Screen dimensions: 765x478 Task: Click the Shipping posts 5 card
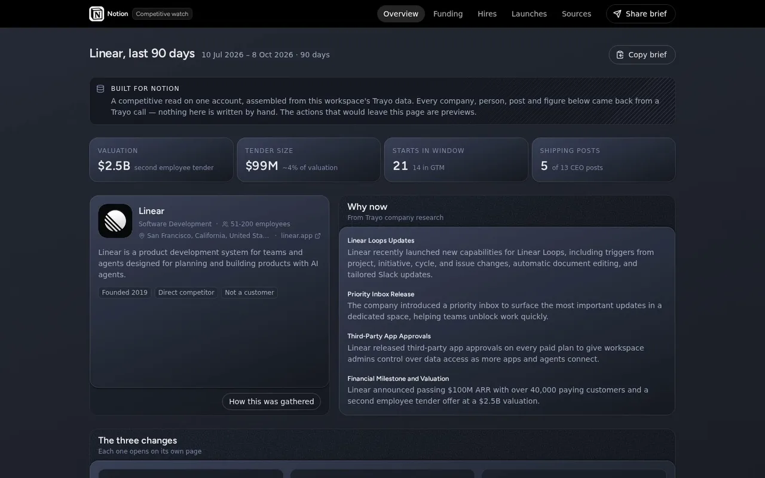coord(604,160)
